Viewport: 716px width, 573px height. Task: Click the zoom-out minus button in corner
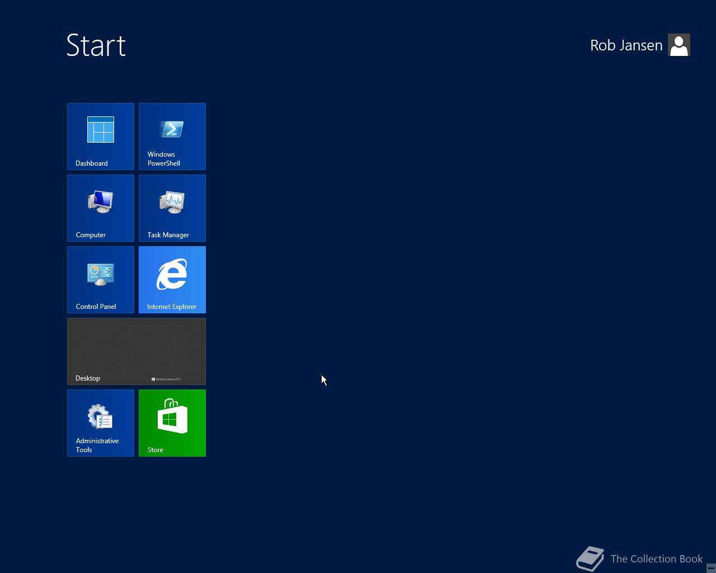pos(711,568)
